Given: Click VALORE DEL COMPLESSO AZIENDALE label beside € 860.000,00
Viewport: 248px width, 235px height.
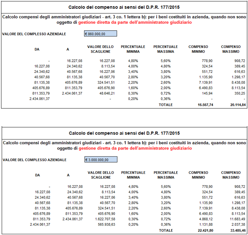Looking at the screenshot, I should click(x=34, y=34).
